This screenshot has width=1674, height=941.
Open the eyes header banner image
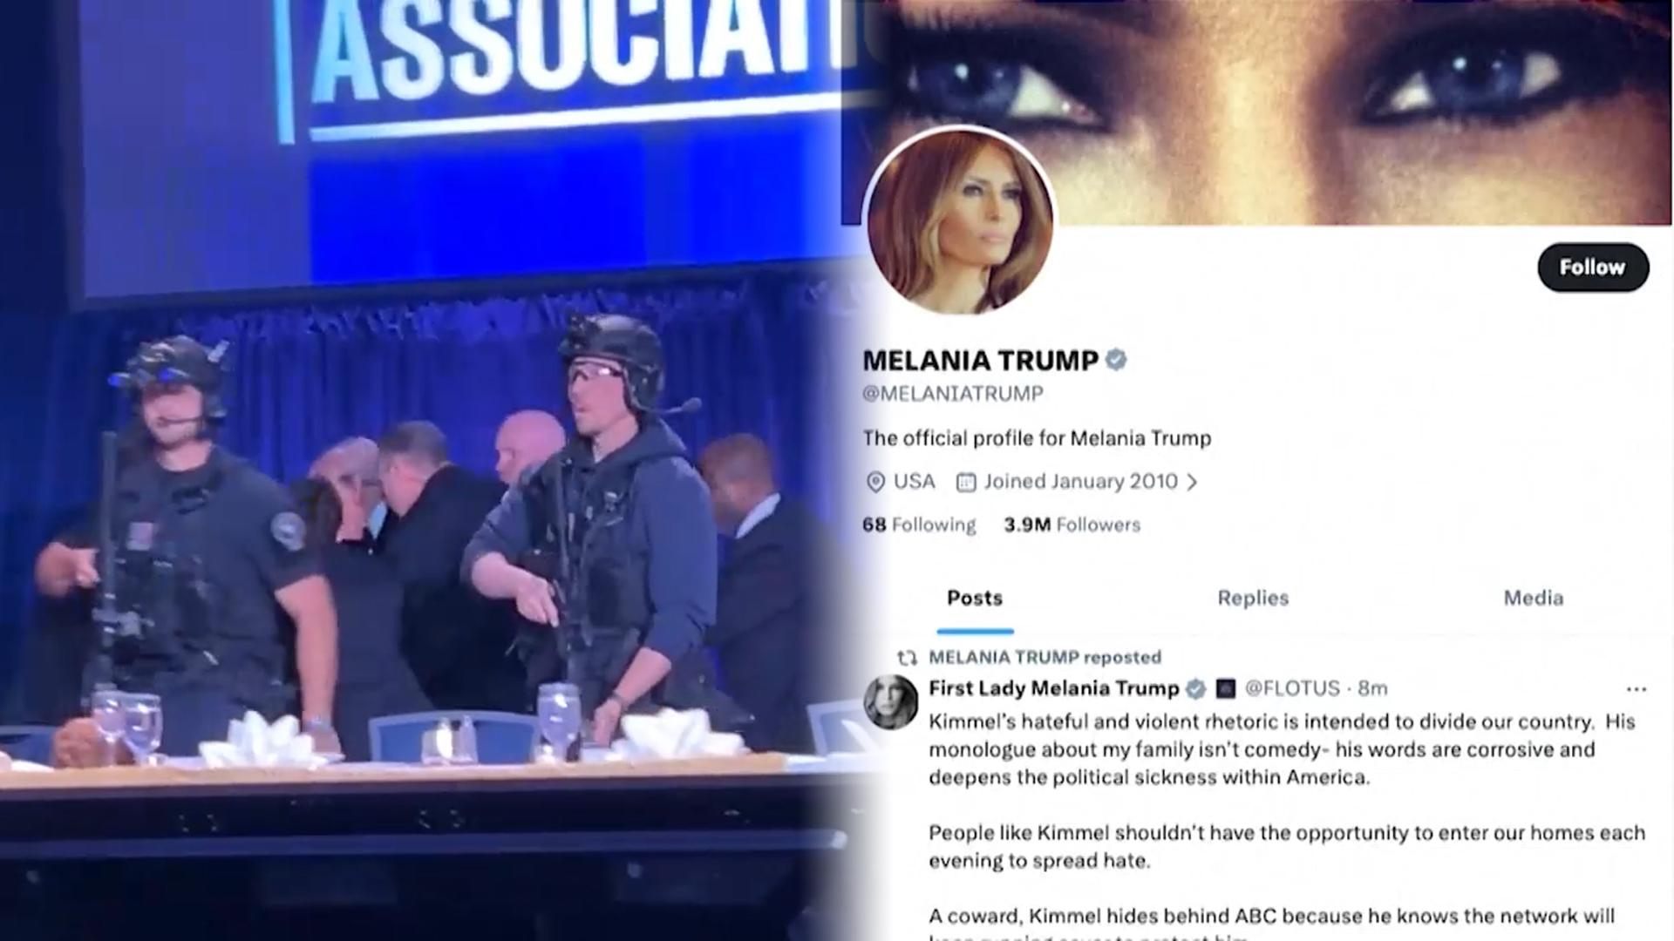pyautogui.click(x=1256, y=112)
